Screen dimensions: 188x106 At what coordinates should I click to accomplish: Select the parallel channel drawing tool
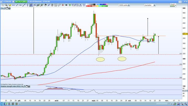(35, 5)
